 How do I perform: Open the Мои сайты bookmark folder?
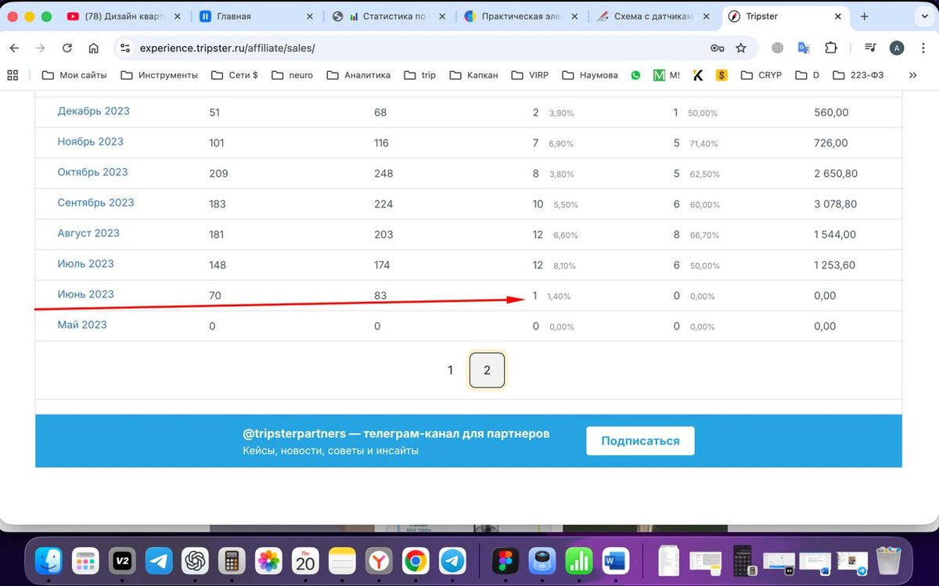click(x=75, y=75)
